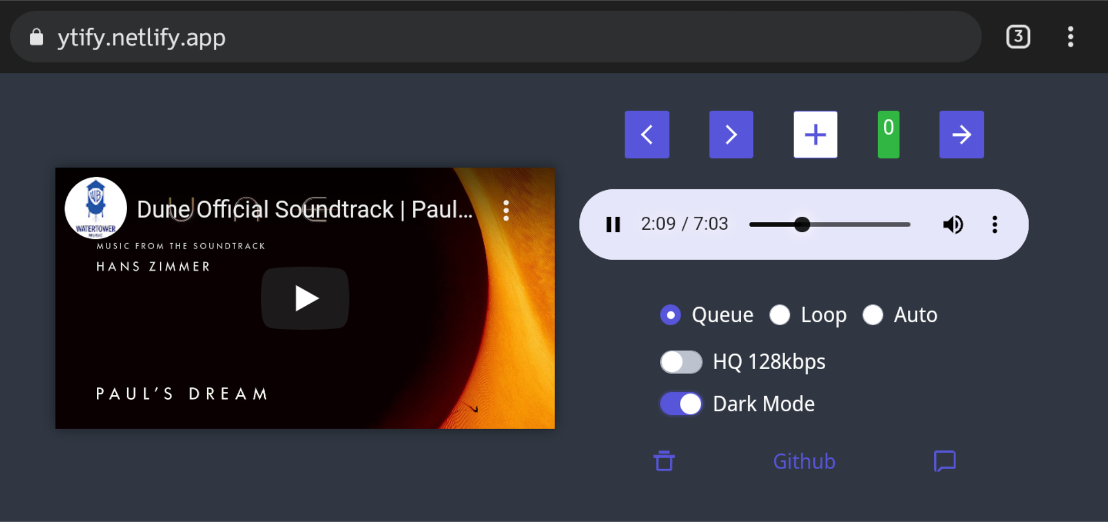The height and width of the screenshot is (522, 1108).
Task: Click the 2:09 / 7:03 time display
Action: [x=684, y=224]
